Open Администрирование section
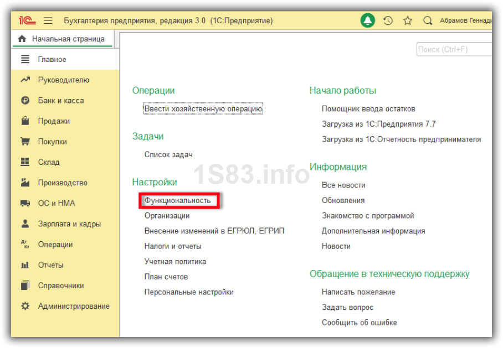Viewport: 503px width, 348px height. tap(65, 306)
